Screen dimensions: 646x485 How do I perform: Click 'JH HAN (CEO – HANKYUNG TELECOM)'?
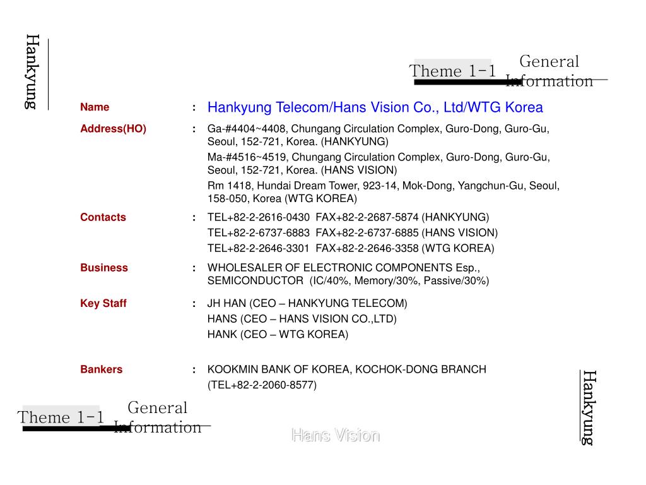[307, 304]
